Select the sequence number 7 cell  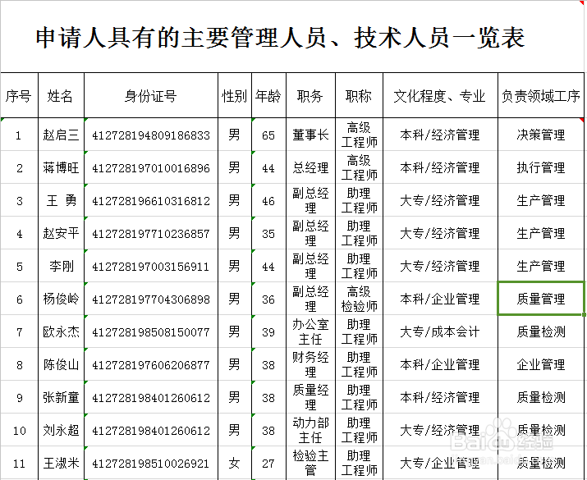20,332
